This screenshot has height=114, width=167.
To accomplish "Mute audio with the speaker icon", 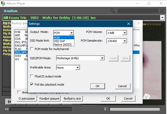I will [x=106, y=109].
